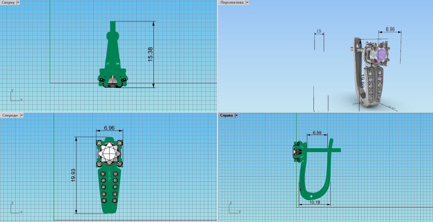
Task: Open the Спереди viewport dropdown arrow
Action: [x=21, y=115]
